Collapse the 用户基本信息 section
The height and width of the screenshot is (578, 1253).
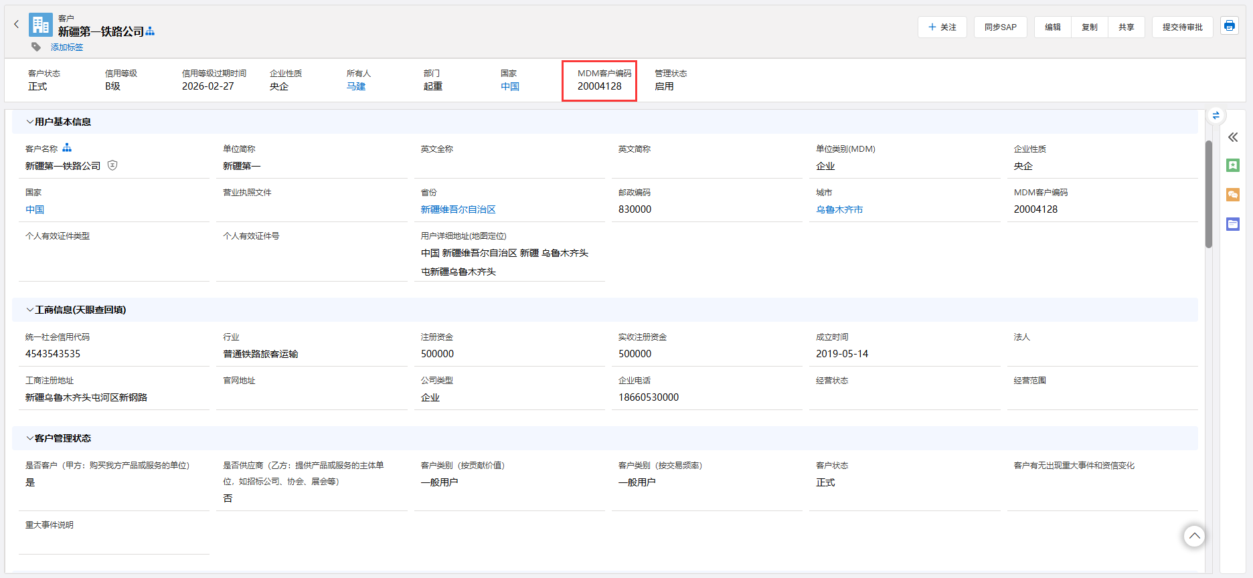point(30,122)
